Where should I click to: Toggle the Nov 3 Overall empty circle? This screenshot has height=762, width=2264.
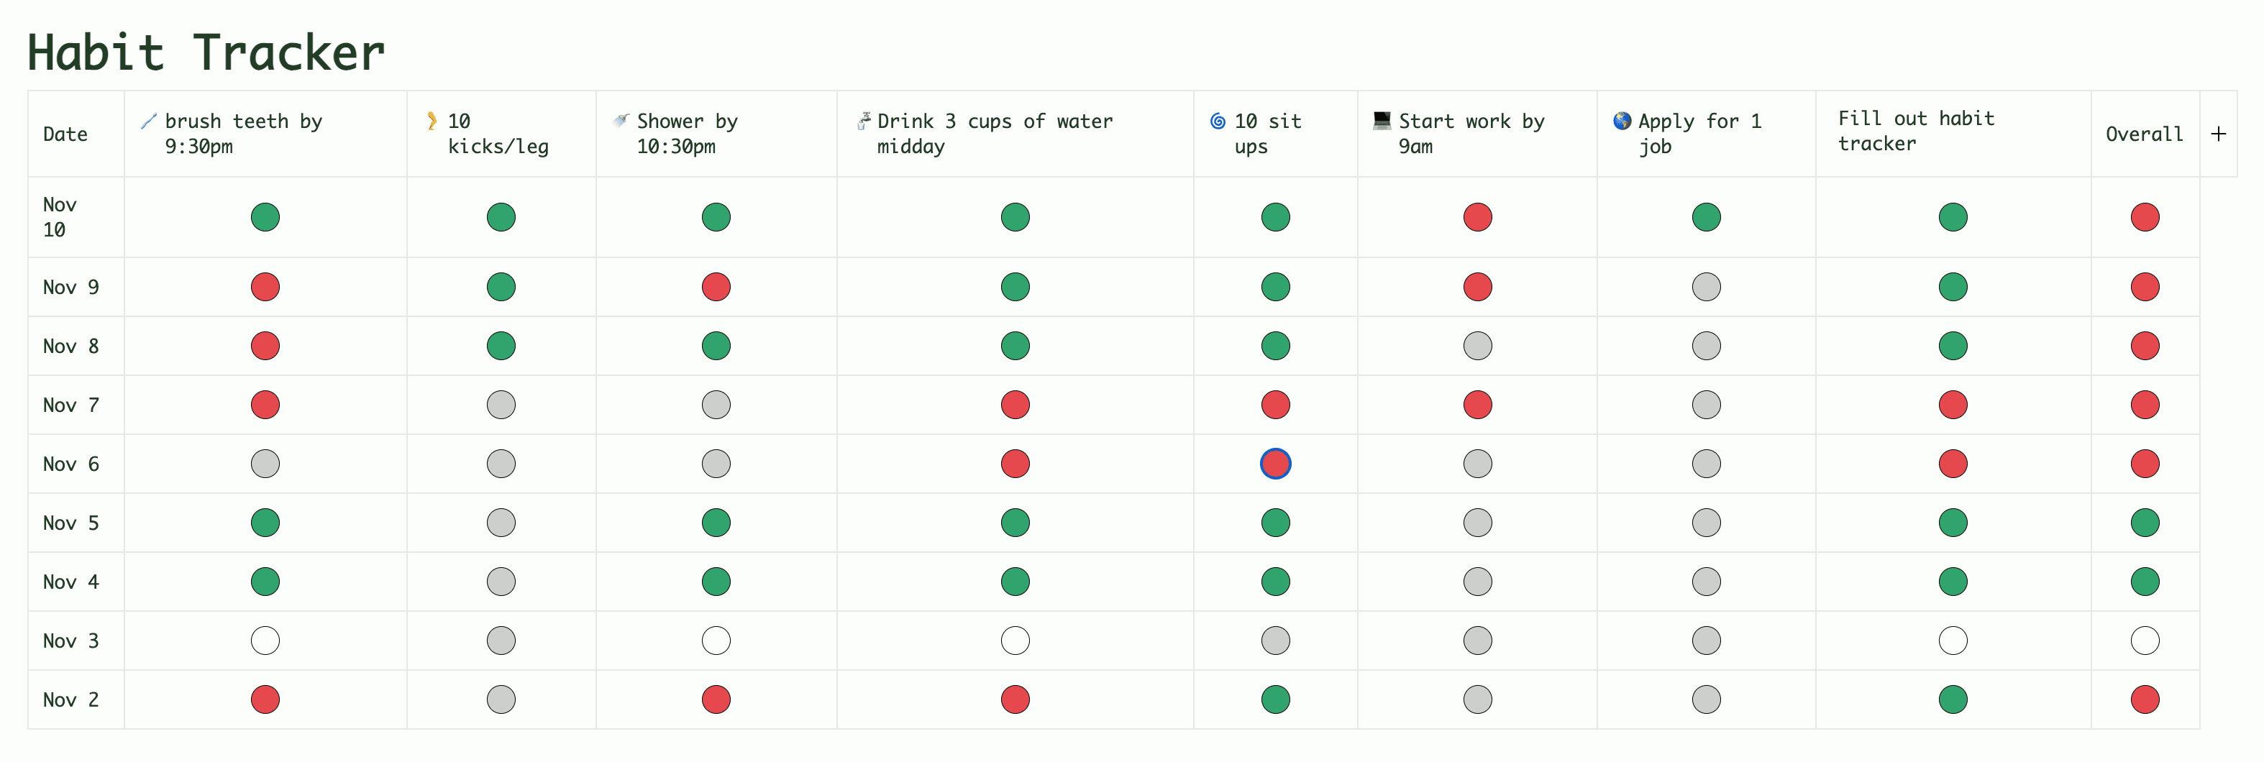pyautogui.click(x=2144, y=641)
